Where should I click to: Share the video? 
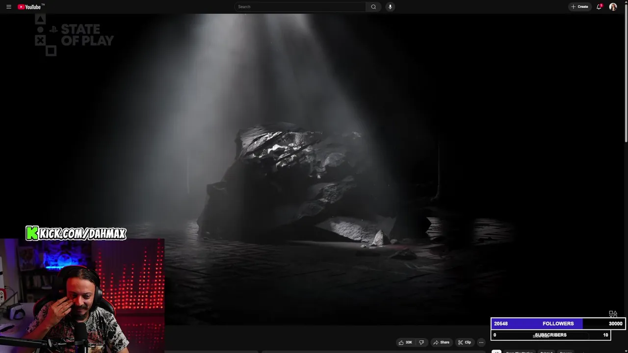(x=441, y=342)
